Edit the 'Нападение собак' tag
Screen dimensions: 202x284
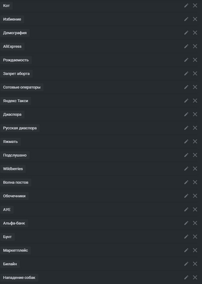click(186, 277)
